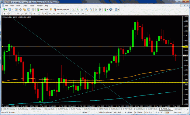
Task: Select the Crosshair tool
Action: (9, 13)
